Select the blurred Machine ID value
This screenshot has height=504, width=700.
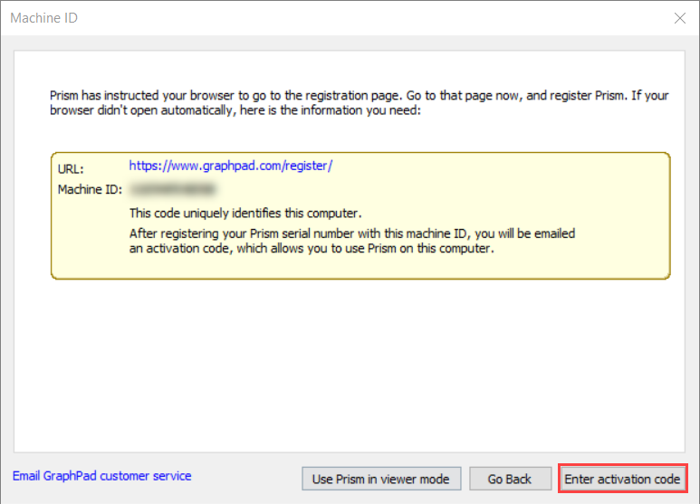(x=173, y=189)
